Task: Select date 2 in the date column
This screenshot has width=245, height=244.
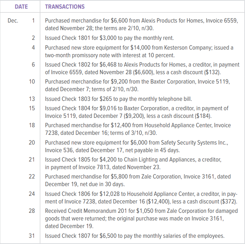Action: (x=33, y=38)
